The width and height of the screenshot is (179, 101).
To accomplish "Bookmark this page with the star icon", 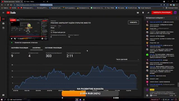I will [167, 5].
